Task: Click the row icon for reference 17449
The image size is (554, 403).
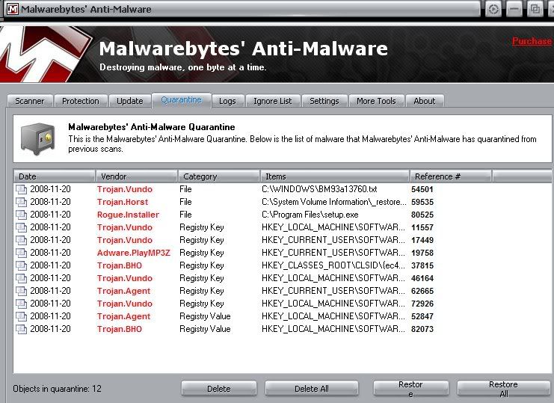Action: click(21, 241)
